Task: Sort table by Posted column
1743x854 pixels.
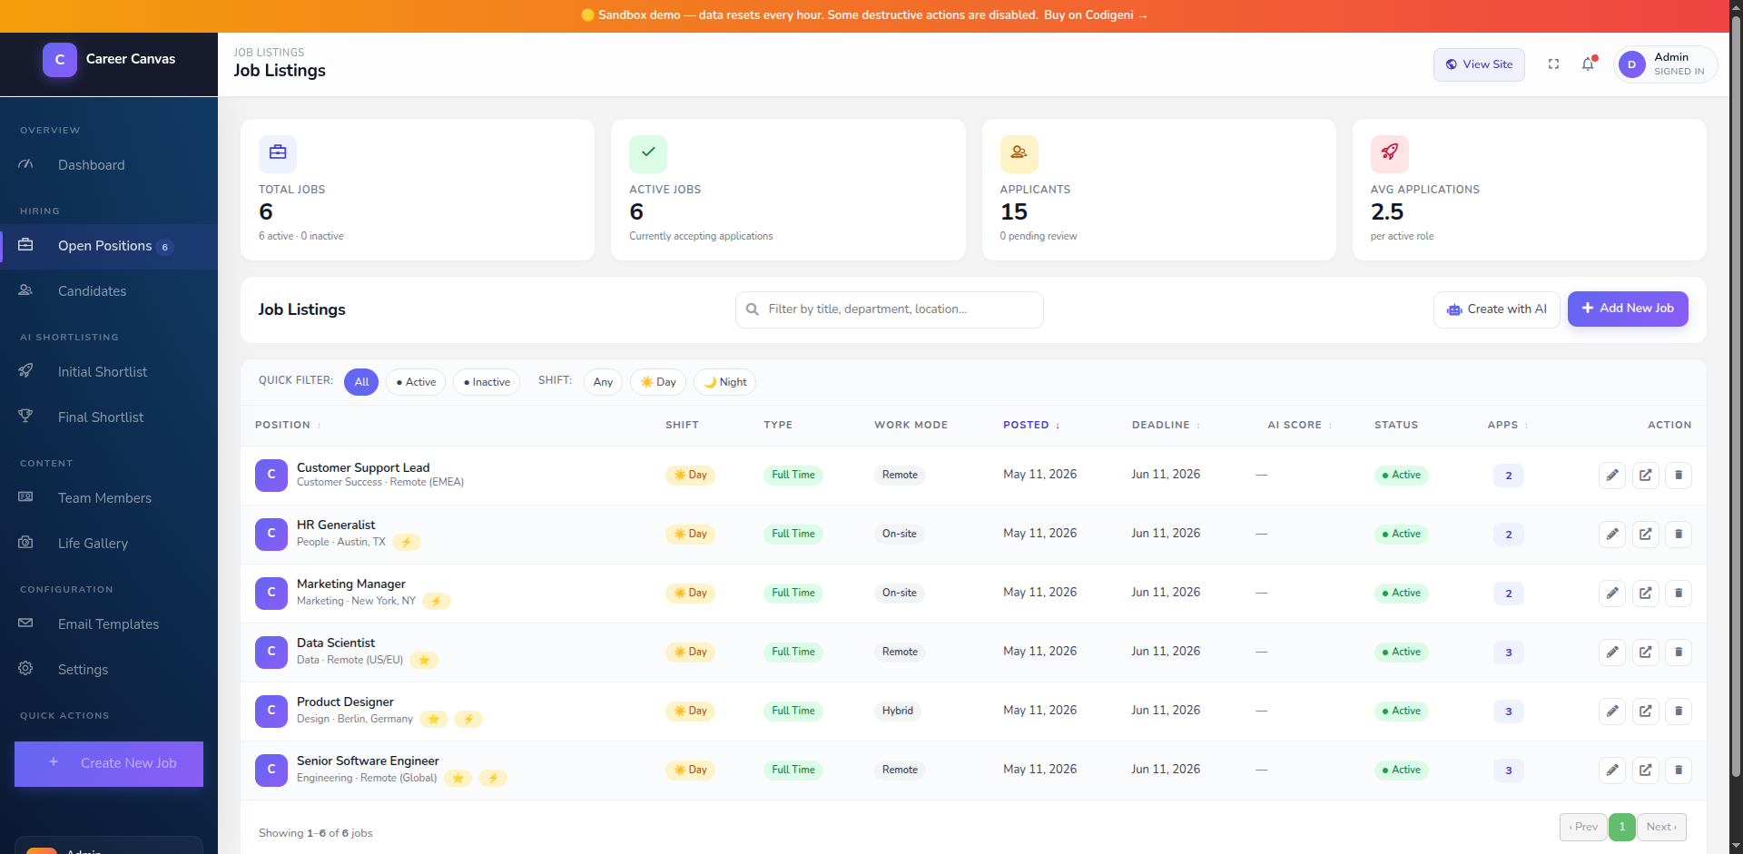Action: pyautogui.click(x=1031, y=425)
